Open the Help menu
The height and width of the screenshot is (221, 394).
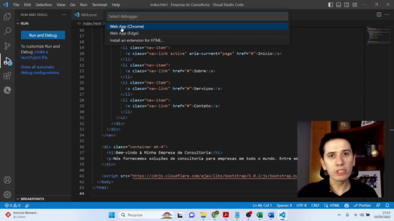pyautogui.click(x=116, y=5)
